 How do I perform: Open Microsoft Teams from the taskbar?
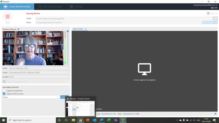(116, 120)
